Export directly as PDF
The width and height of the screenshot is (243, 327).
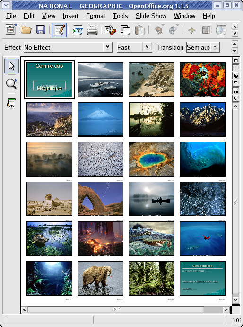click(78, 30)
